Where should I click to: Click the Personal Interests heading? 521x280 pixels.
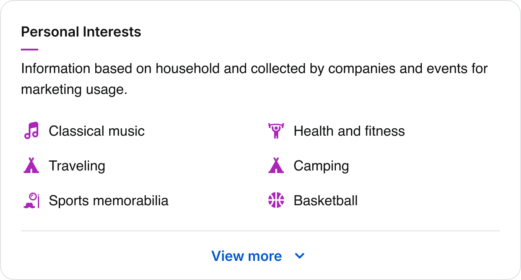[81, 32]
